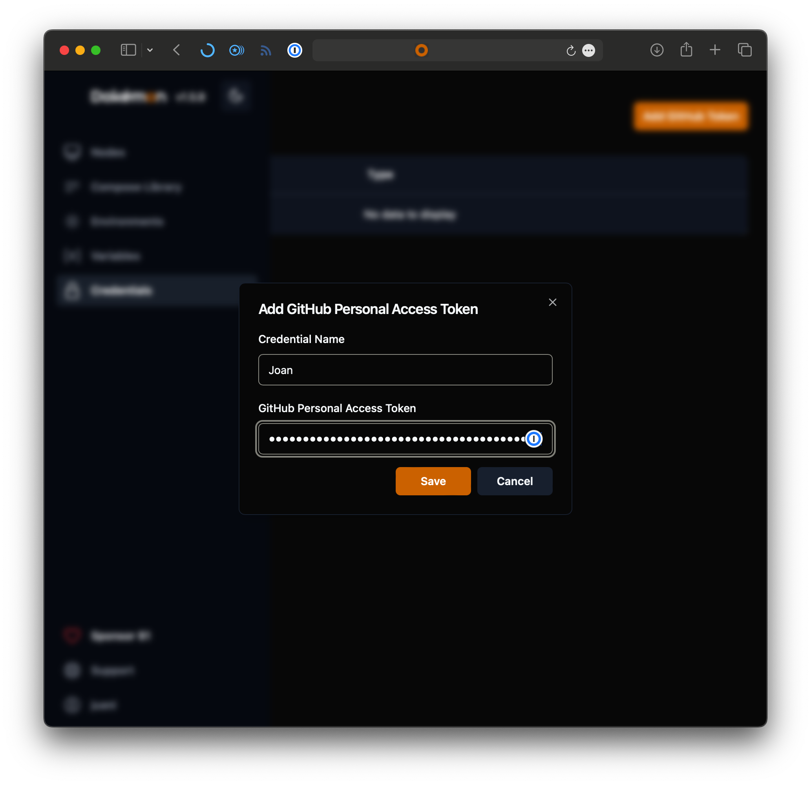Open the star broadcast extension icon
Viewport: 811px width, 785px height.
click(x=237, y=50)
